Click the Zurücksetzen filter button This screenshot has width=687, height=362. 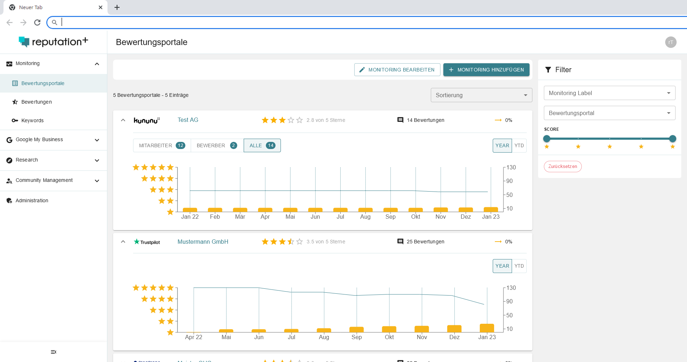tap(562, 167)
